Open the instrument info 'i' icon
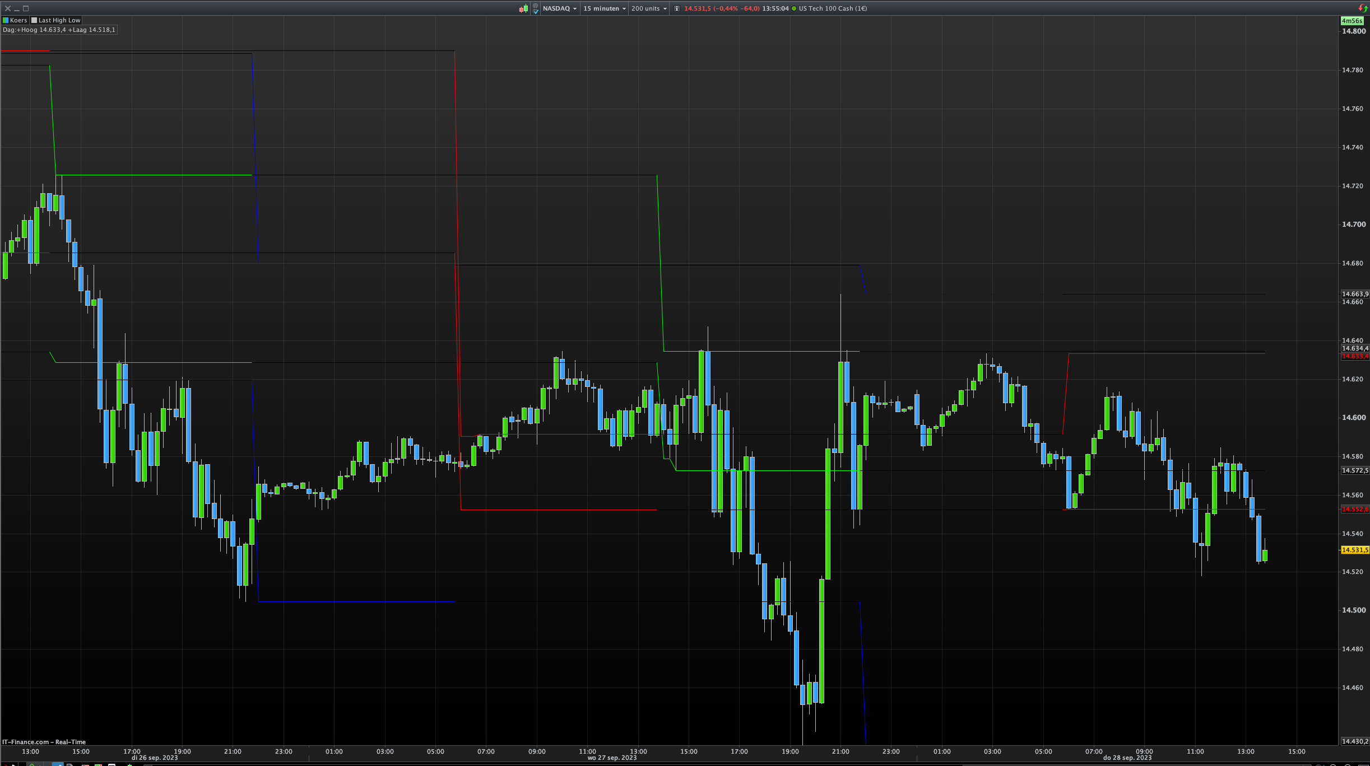This screenshot has width=1370, height=766. (677, 8)
